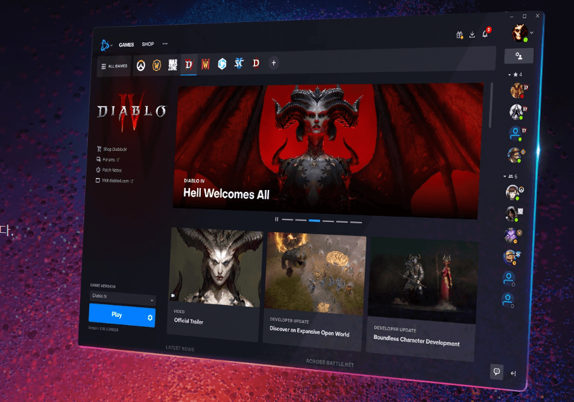Open Boundless Character Development card
This screenshot has height=402, width=574.
422,299
